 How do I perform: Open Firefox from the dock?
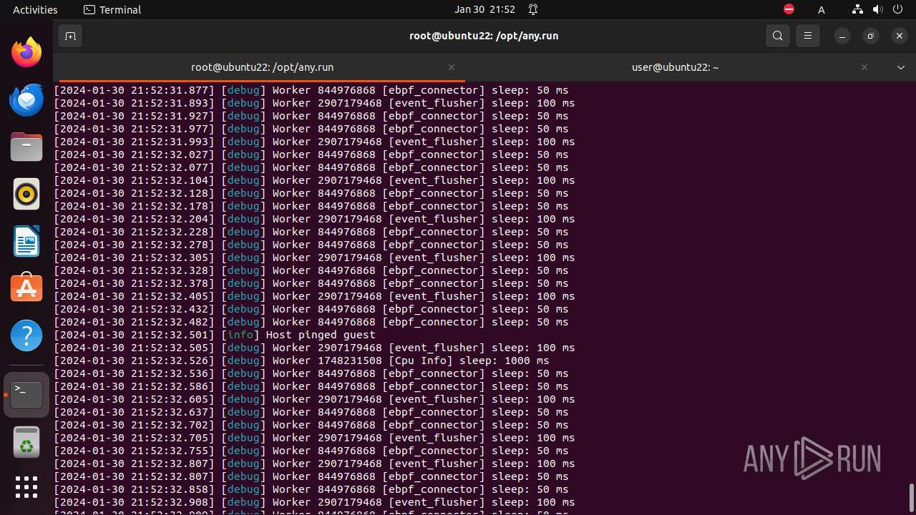(26, 52)
